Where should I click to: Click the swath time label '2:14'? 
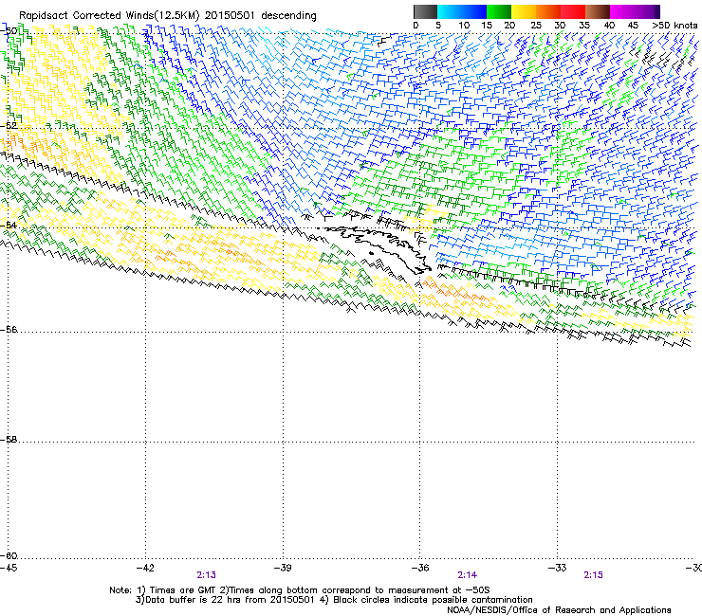[467, 575]
